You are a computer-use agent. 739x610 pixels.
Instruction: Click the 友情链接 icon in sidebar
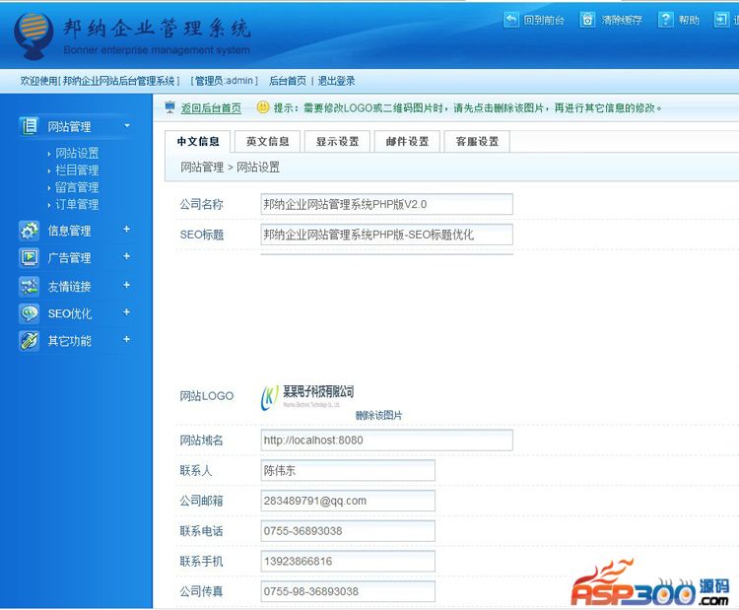30,286
